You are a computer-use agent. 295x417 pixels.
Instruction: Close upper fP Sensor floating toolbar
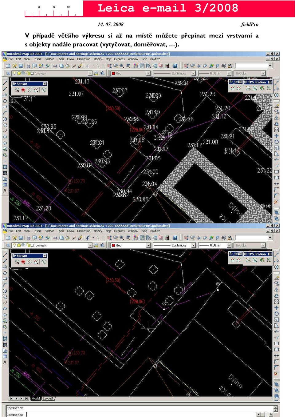pyautogui.click(x=45, y=84)
